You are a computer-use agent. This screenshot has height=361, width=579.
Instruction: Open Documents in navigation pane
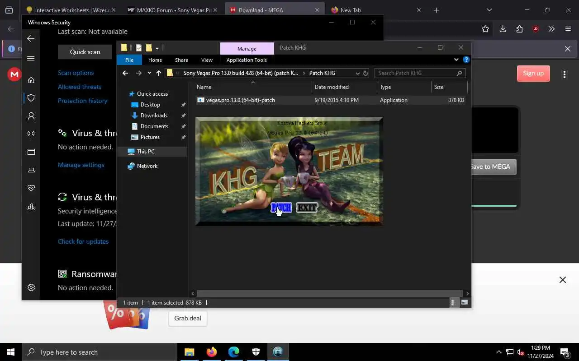[x=154, y=126]
